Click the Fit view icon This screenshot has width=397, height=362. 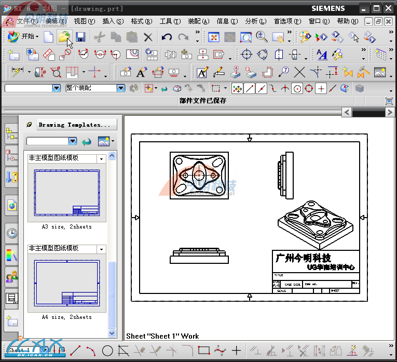[213, 37]
